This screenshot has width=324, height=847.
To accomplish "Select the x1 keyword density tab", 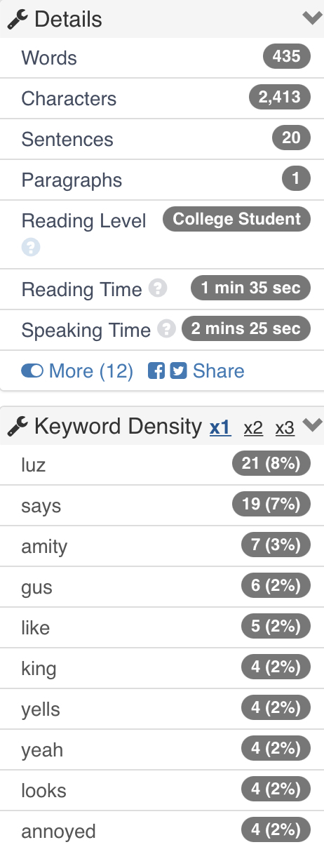I will point(220,427).
